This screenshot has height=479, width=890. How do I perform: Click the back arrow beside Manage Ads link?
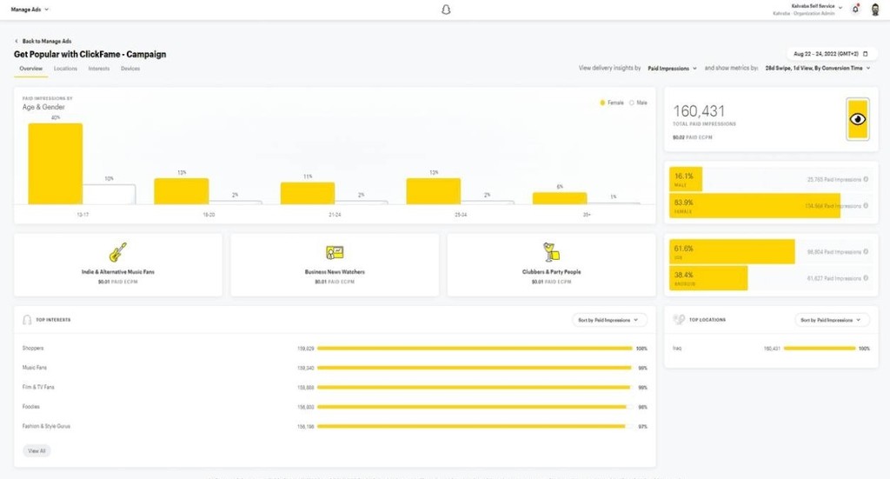coord(16,41)
